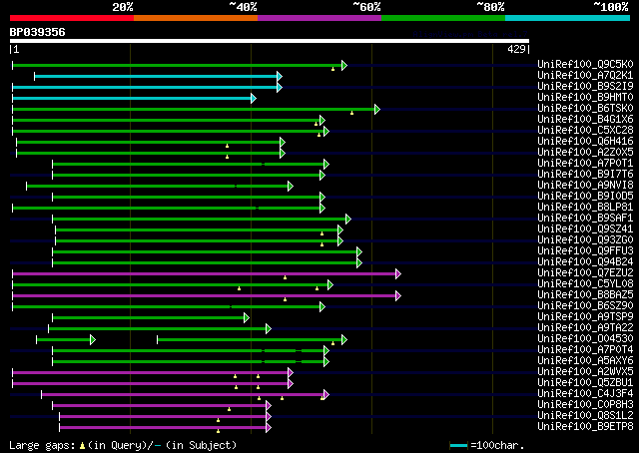Open hit UniRef100_B6TSK0
The height and width of the screenshot is (453, 639).
585,109
